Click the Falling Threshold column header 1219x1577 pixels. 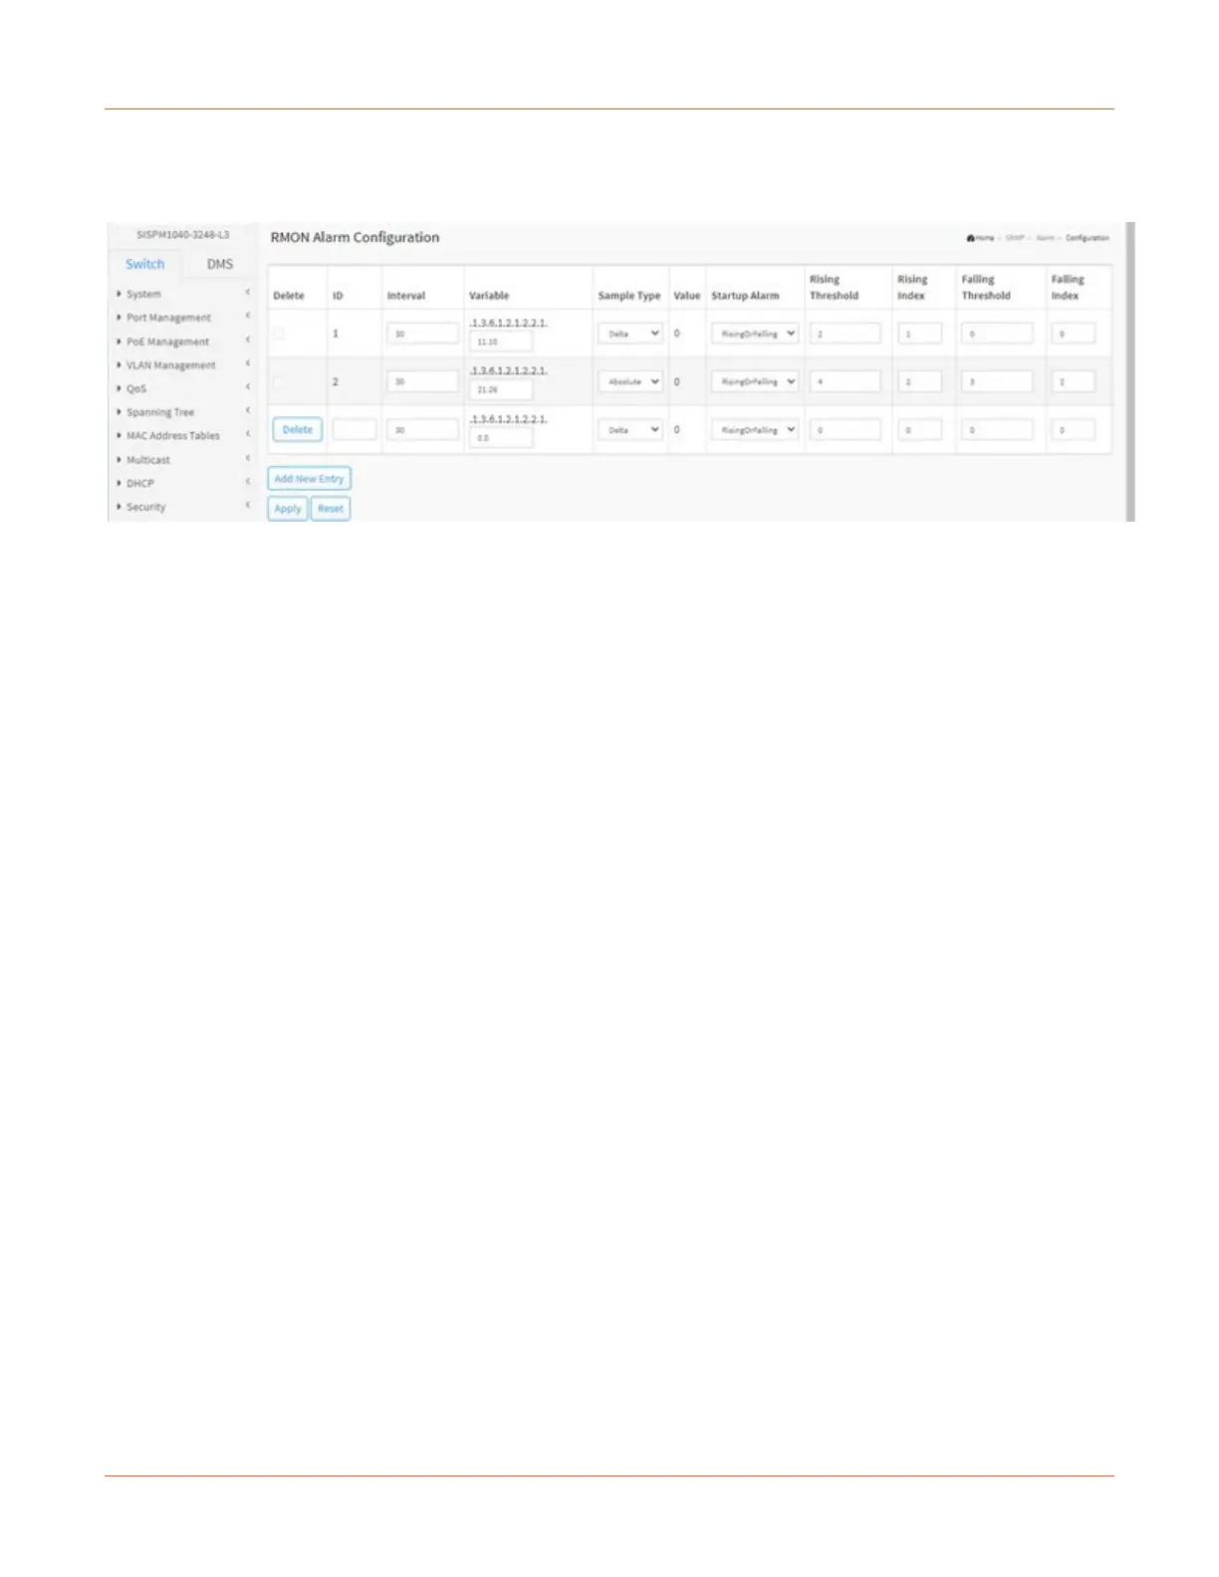pos(986,288)
